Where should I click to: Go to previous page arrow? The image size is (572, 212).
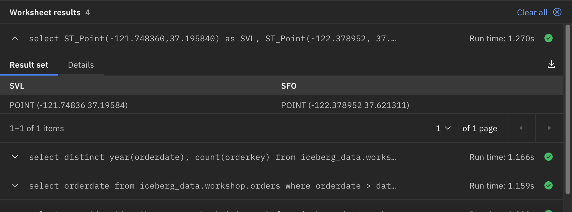tap(521, 128)
